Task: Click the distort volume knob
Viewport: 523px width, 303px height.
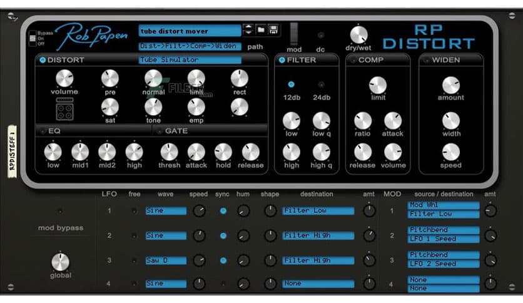Action: (64, 78)
